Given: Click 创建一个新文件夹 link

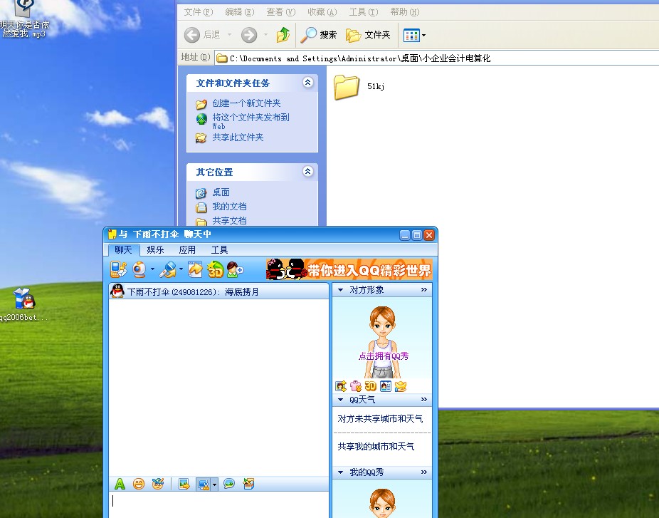Looking at the screenshot, I should click(246, 103).
